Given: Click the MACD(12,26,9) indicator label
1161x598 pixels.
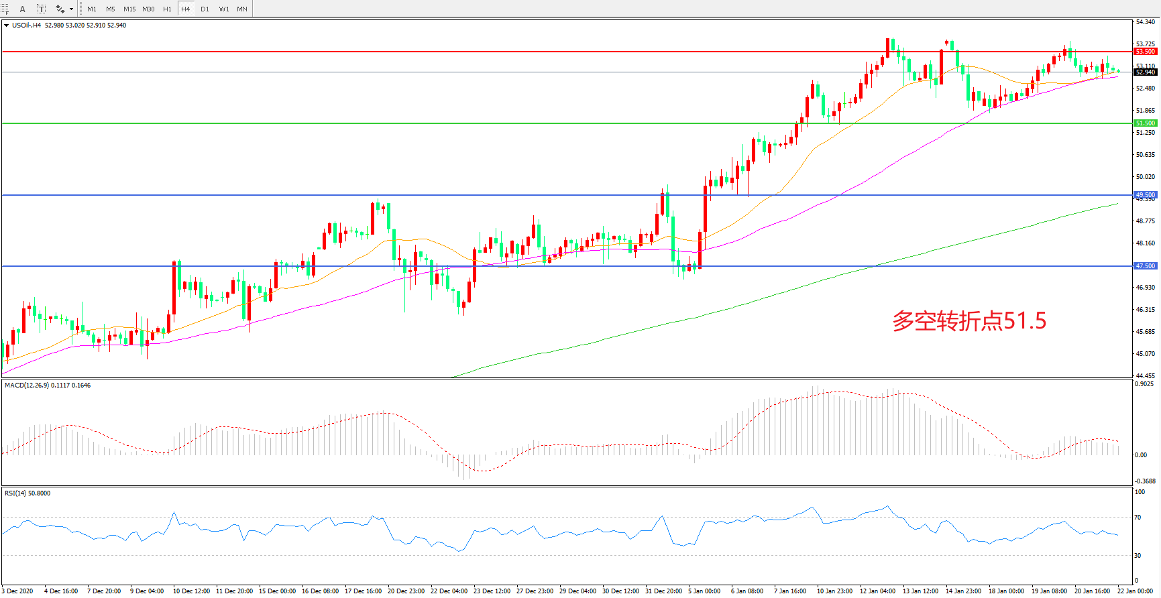Looking at the screenshot, I should [x=27, y=385].
